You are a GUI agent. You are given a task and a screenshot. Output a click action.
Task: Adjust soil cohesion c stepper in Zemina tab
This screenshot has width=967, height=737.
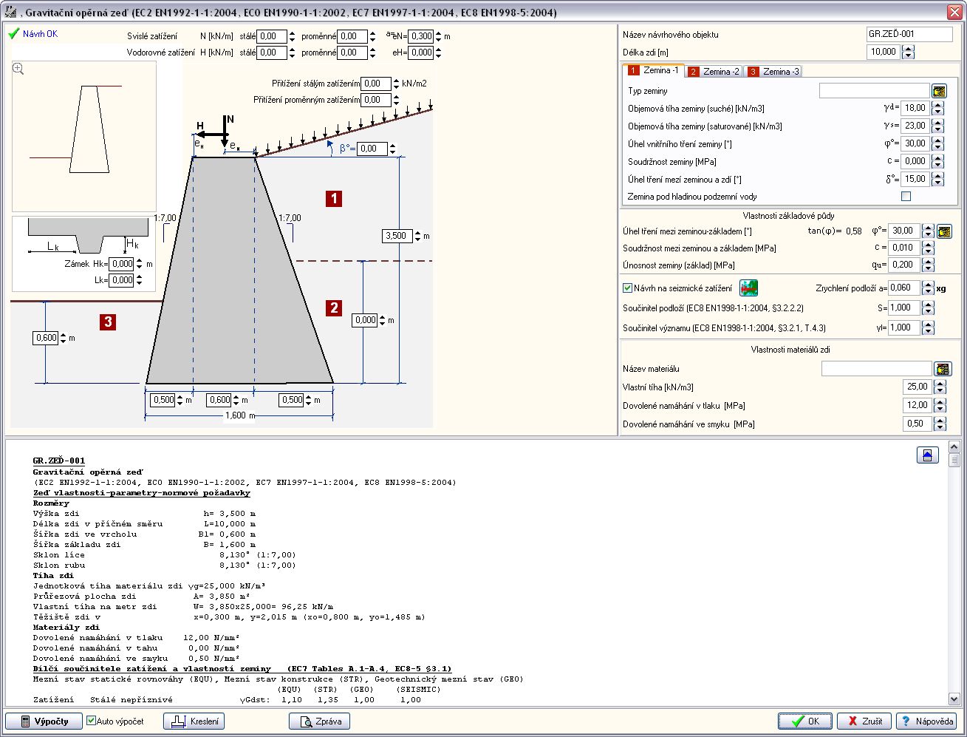pyautogui.click(x=938, y=161)
